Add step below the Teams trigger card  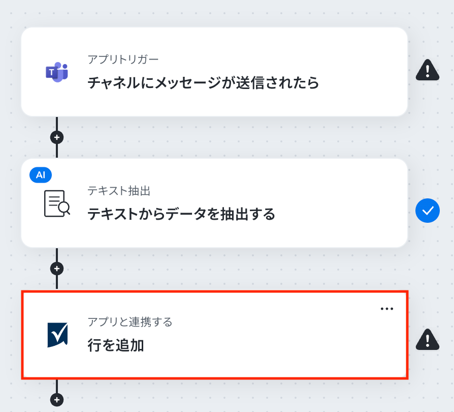(x=57, y=137)
